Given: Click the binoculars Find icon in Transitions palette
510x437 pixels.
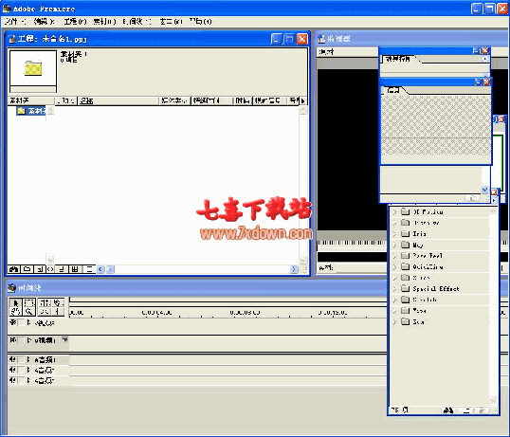Looking at the screenshot, I should 448,410.
